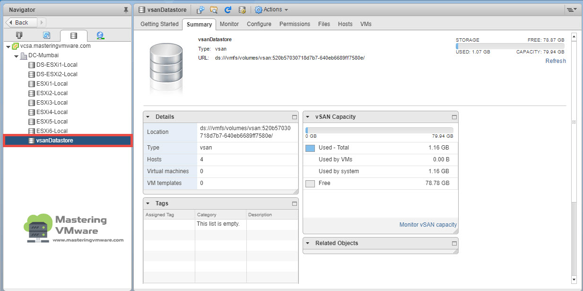
Task: Open the Networking navigator view
Action: pos(100,35)
